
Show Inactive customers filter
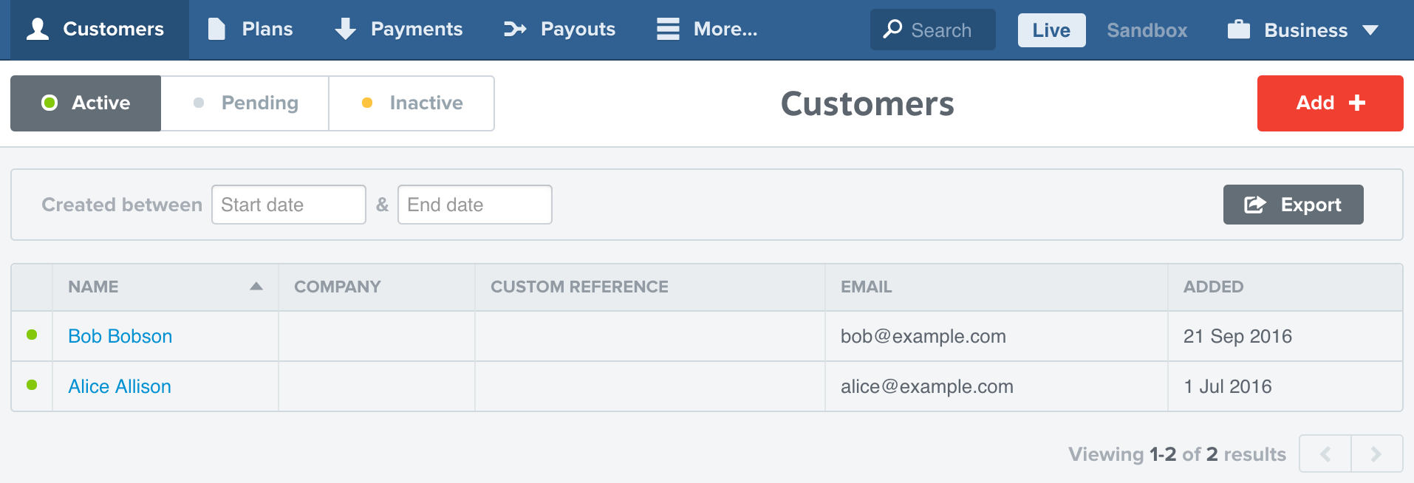pos(411,103)
